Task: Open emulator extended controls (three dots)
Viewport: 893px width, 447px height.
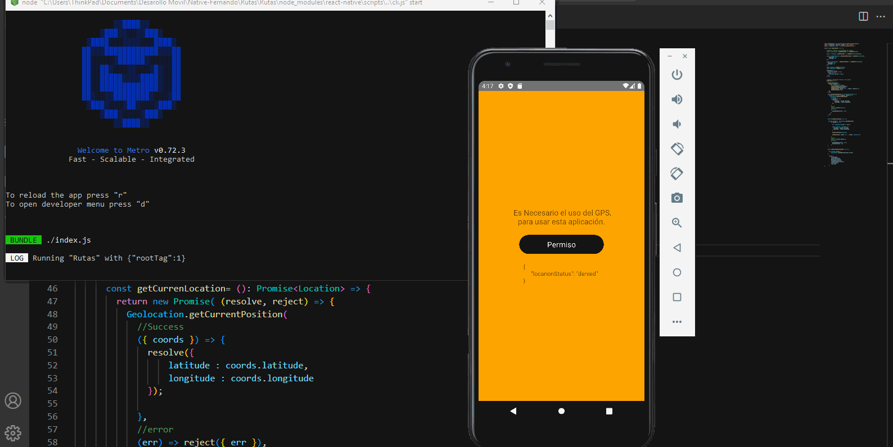Action: coord(677,322)
